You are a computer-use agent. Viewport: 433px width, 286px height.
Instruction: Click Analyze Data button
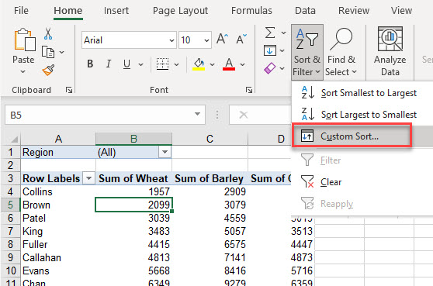pos(390,52)
